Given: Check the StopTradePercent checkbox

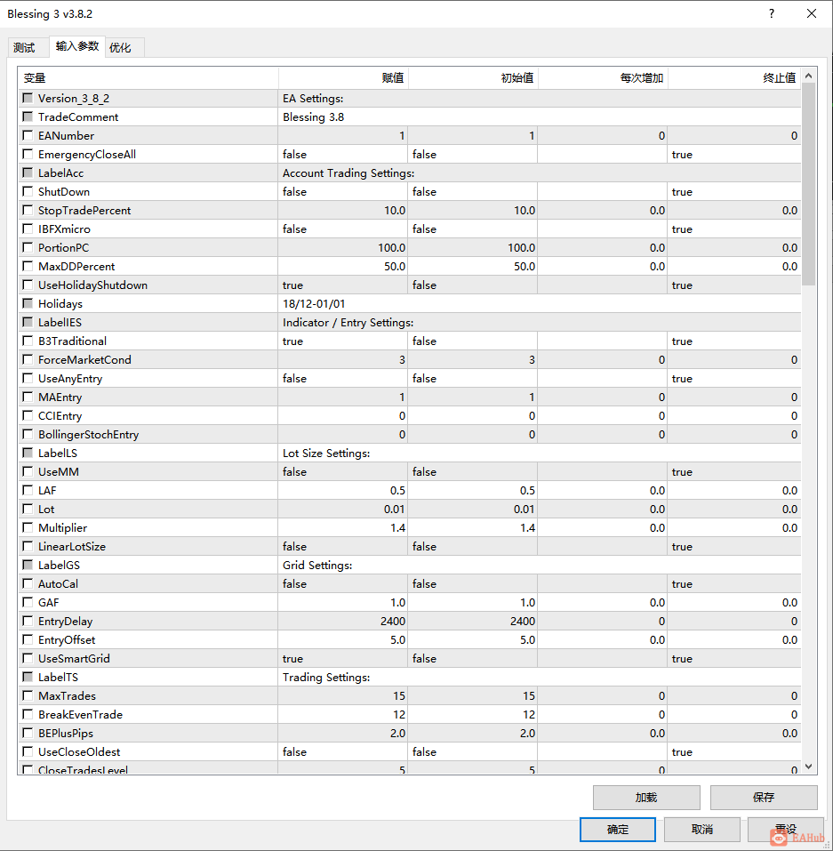Looking at the screenshot, I should coord(28,210).
